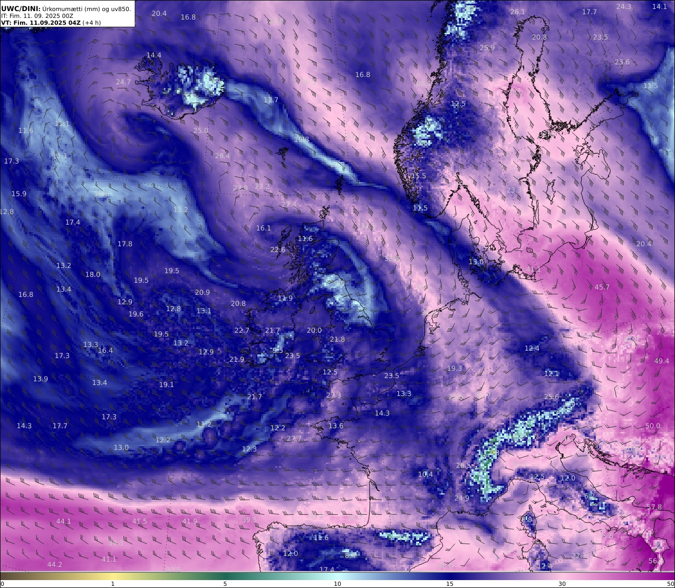The height and width of the screenshot is (588, 675).
Task: Click the 41.5 map value
Action: pos(140,521)
